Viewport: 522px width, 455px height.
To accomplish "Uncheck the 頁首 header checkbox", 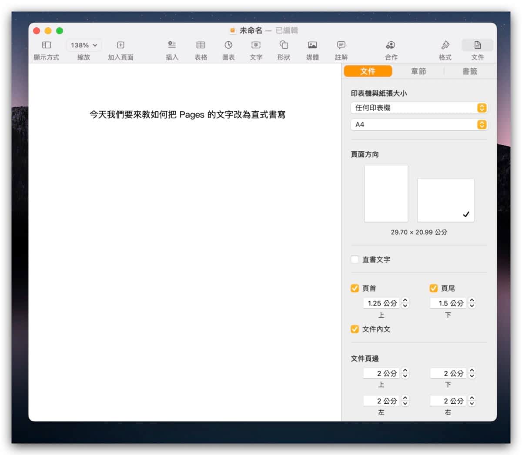I will [x=355, y=288].
